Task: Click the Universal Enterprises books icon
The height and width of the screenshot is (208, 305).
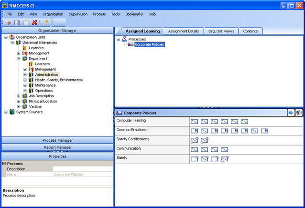Action: 18,42
